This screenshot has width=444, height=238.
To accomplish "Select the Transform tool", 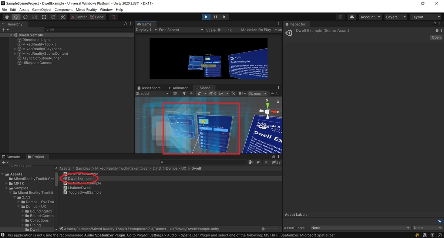I will coord(53,17).
